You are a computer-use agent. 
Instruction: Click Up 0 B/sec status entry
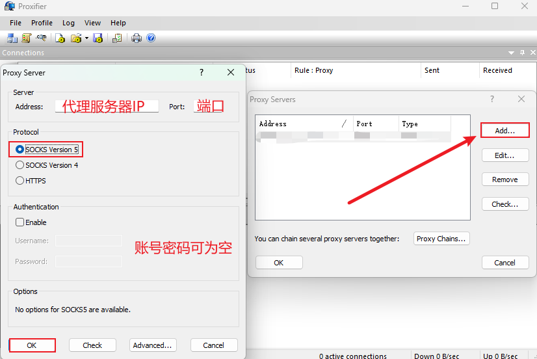[x=501, y=356]
